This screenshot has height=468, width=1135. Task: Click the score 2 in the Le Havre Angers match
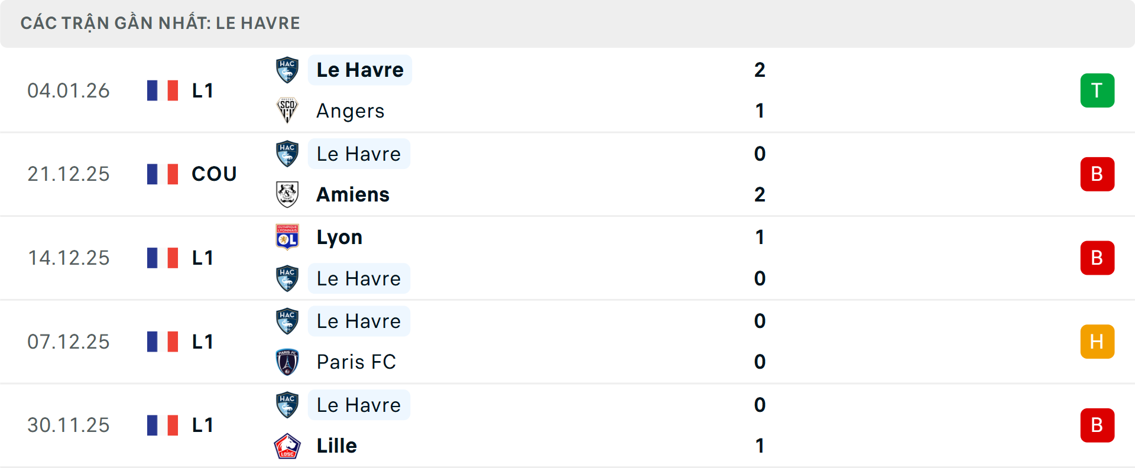tap(760, 69)
